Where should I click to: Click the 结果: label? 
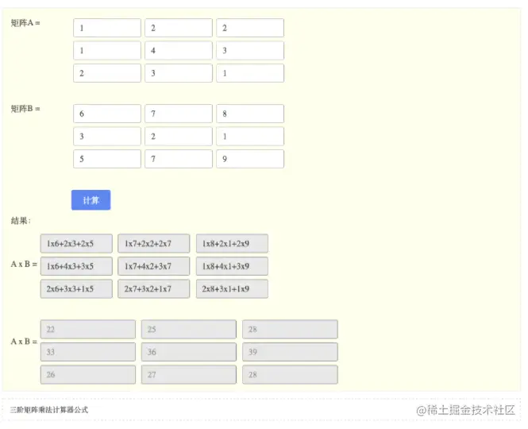click(x=21, y=221)
